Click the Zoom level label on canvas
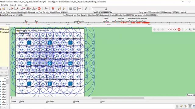 [191, 95]
